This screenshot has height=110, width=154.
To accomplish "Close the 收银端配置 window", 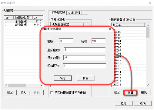I will pyautogui.click(x=150, y=3).
